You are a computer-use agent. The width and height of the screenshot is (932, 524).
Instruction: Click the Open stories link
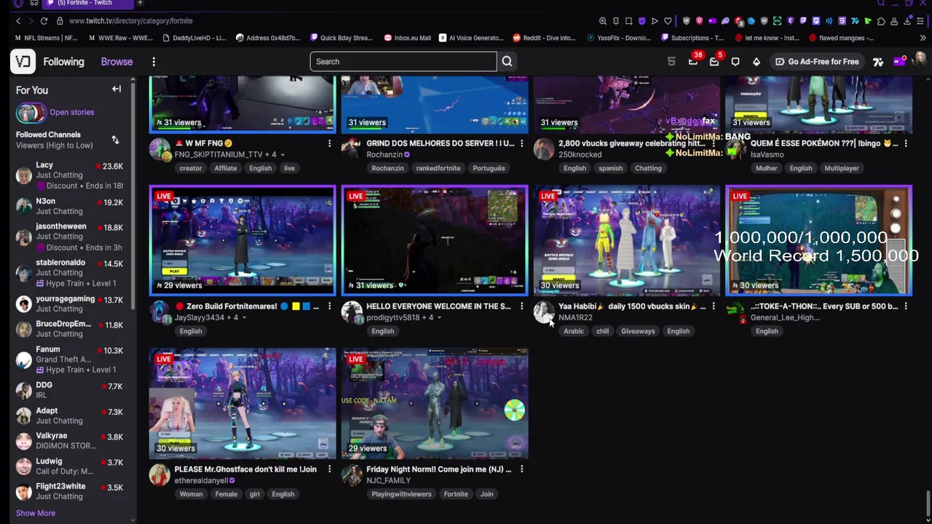[71, 112]
